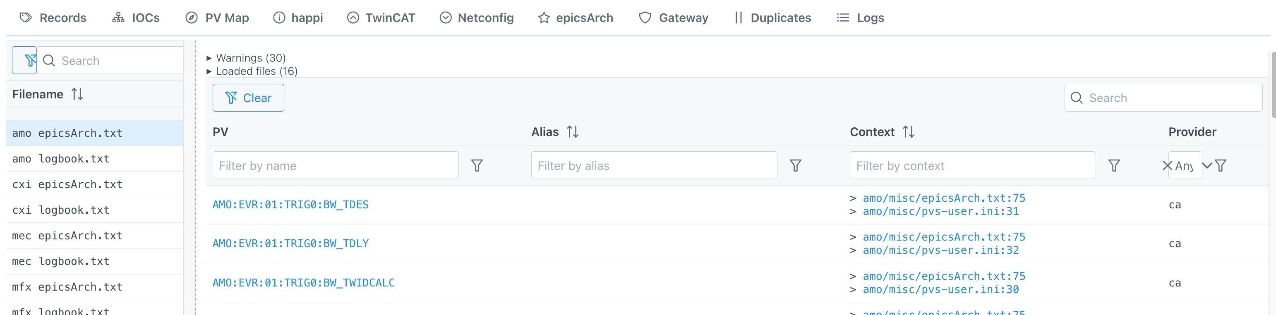Click the sitemap icon next to IOCs
Viewport: 1276px width, 315px height.
[x=118, y=17]
